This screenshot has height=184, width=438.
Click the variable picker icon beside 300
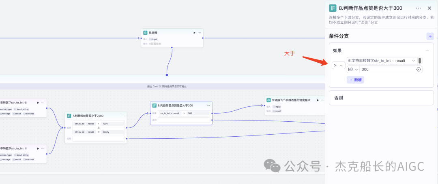point(419,70)
